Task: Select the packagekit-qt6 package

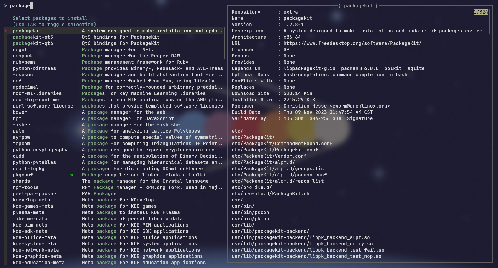Action: point(114,43)
